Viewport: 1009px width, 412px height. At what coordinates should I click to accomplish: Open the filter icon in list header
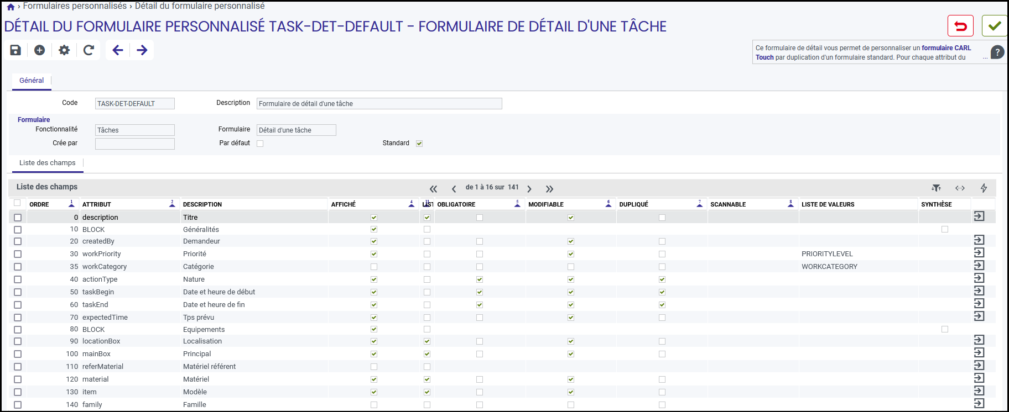pos(936,188)
